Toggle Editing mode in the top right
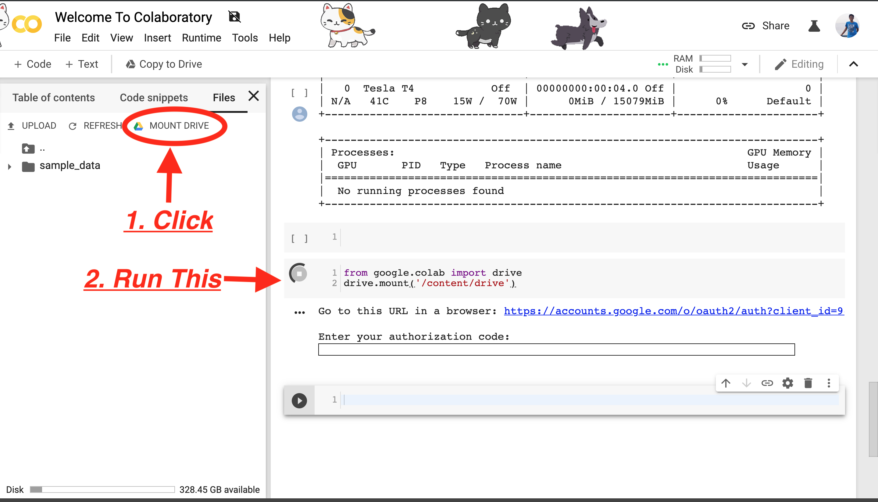 click(x=799, y=64)
